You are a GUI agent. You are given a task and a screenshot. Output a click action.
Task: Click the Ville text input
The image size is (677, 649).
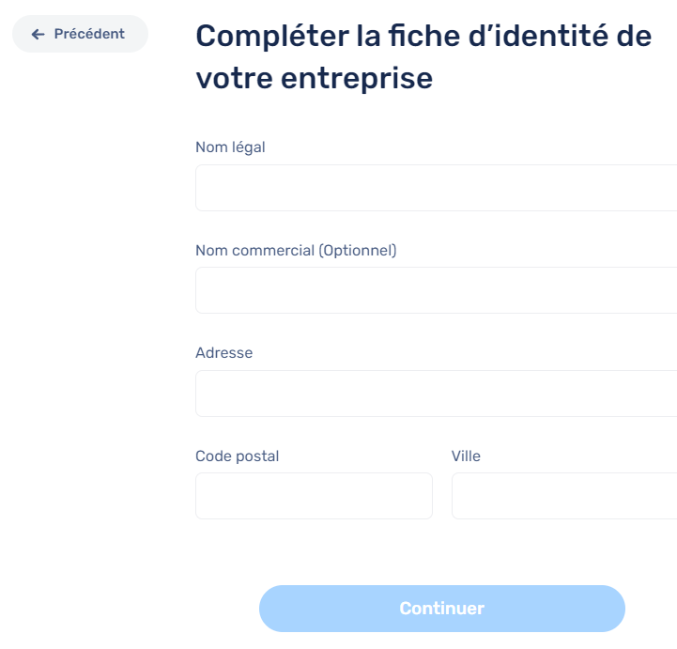coord(563,496)
